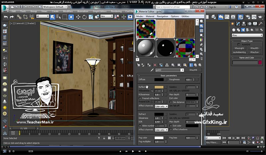Open the Modes menu in Material Editor
Image resolution: width=266 pixels, height=155 pixels.
pos(140,17)
